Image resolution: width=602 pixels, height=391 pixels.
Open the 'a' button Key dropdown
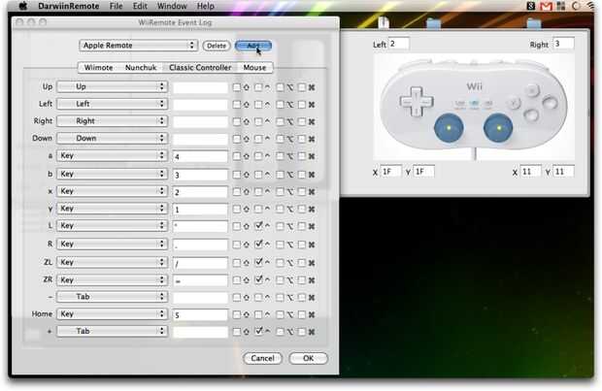coord(112,155)
